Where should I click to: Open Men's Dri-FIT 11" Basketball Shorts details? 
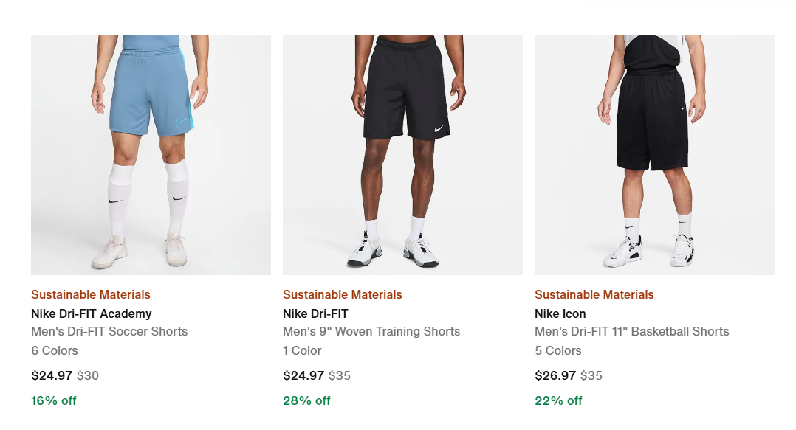631,332
